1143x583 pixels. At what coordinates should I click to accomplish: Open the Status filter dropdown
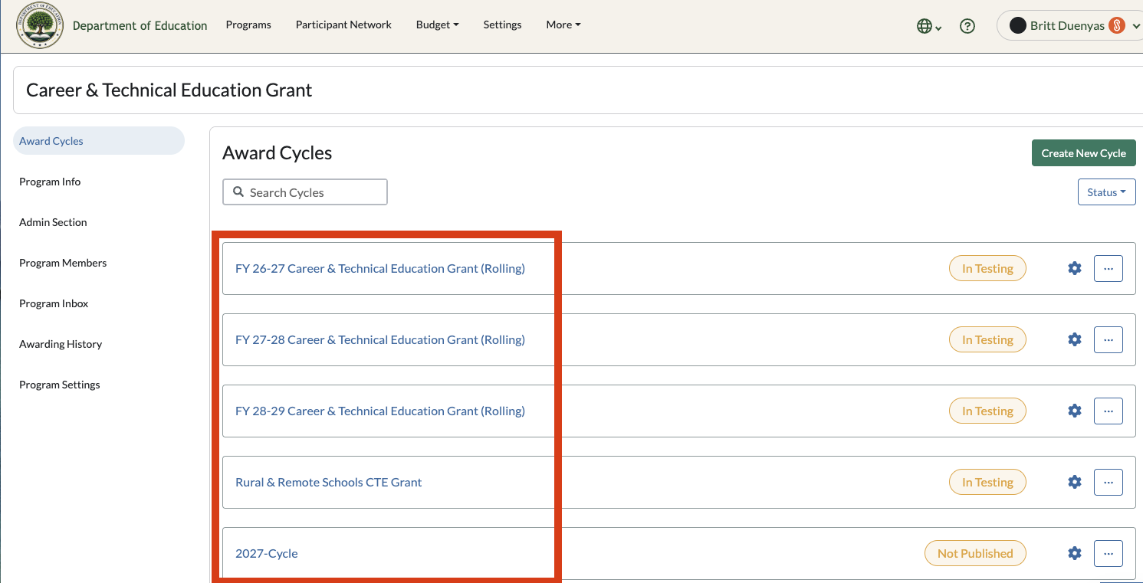pos(1106,192)
